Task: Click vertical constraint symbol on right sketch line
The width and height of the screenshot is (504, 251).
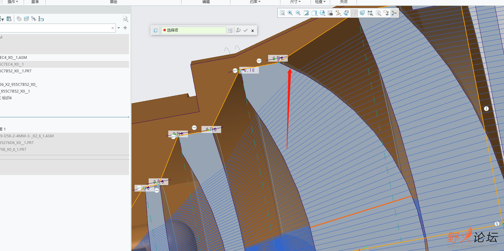Action: 486,108
